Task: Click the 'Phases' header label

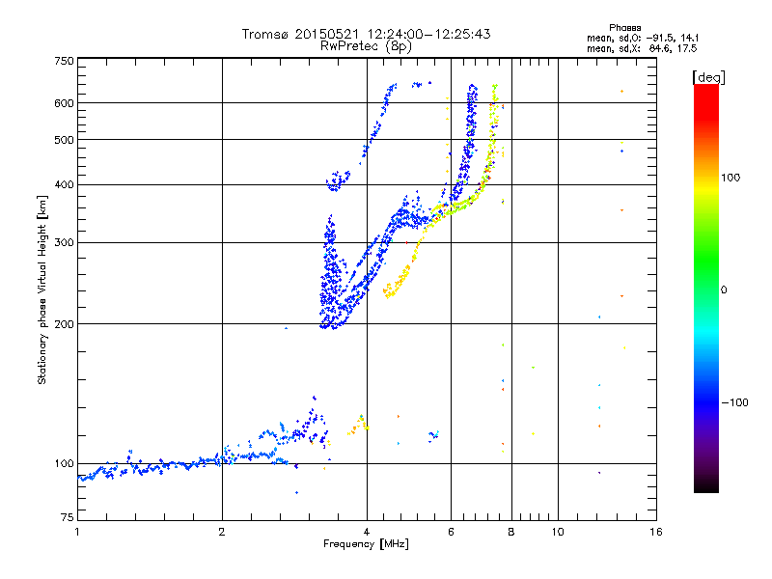Action: click(x=624, y=28)
